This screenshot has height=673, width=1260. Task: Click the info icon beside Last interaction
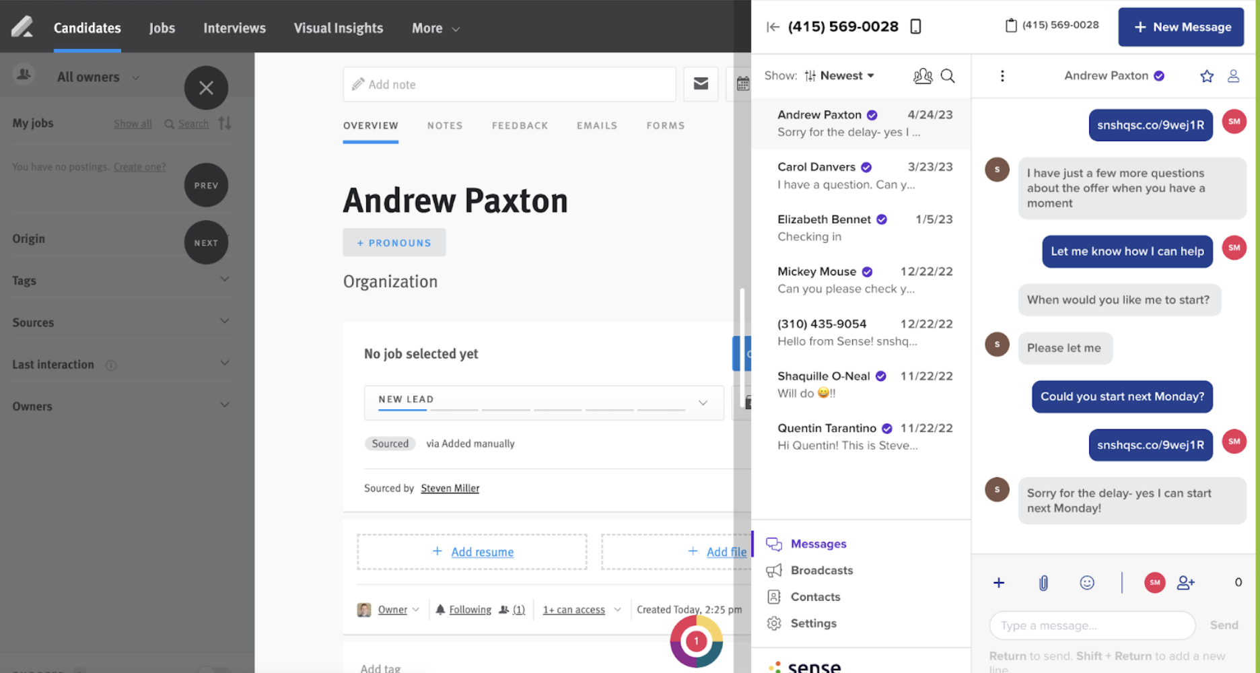coord(111,365)
